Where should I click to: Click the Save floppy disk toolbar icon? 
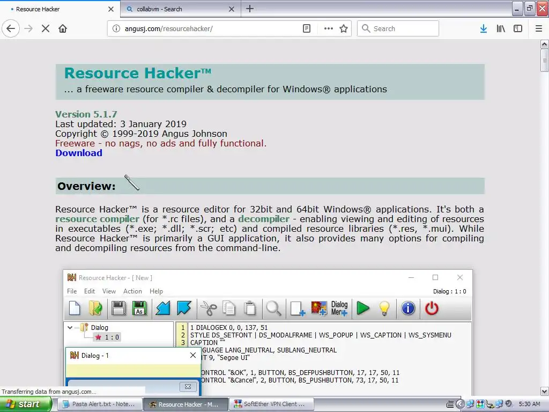click(x=118, y=308)
